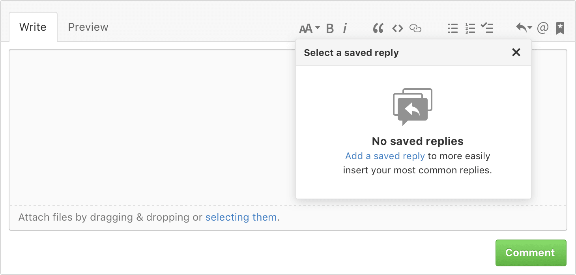Add a task list
The width and height of the screenshot is (576, 275).
(487, 28)
